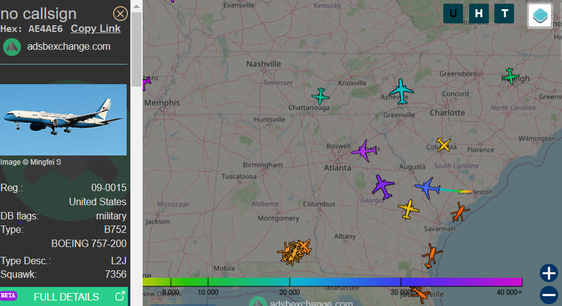Click type description L2J
This screenshot has width=562, height=306.
(119, 261)
